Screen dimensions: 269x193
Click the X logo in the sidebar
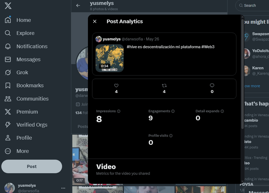click(x=8, y=6)
